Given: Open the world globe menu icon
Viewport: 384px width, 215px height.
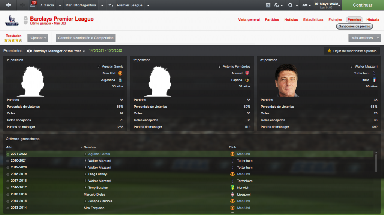Looking at the screenshot, I should (x=277, y=5).
